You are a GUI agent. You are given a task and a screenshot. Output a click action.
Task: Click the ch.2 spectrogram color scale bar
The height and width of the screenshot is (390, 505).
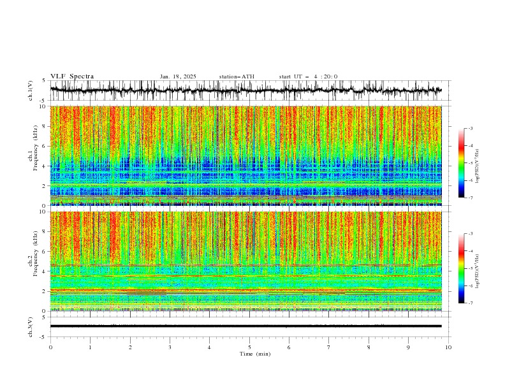462,268
